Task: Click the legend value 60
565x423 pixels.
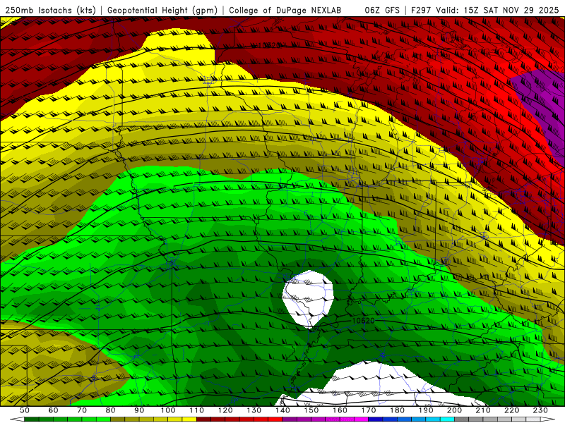Action: click(x=53, y=410)
